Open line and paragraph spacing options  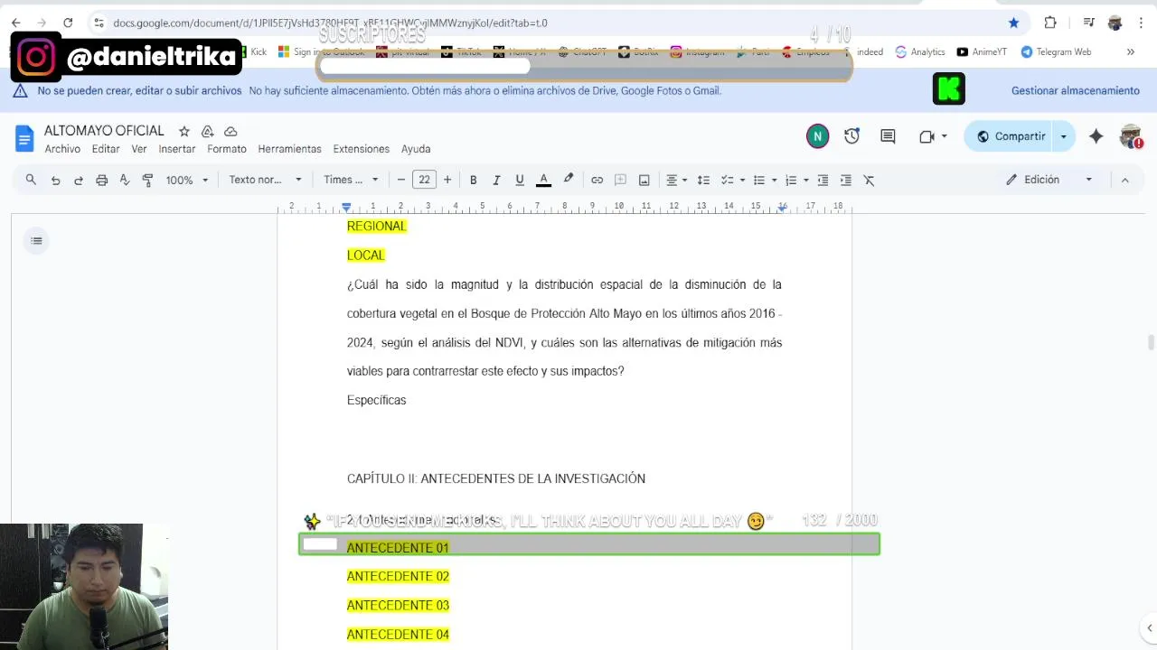tap(704, 180)
